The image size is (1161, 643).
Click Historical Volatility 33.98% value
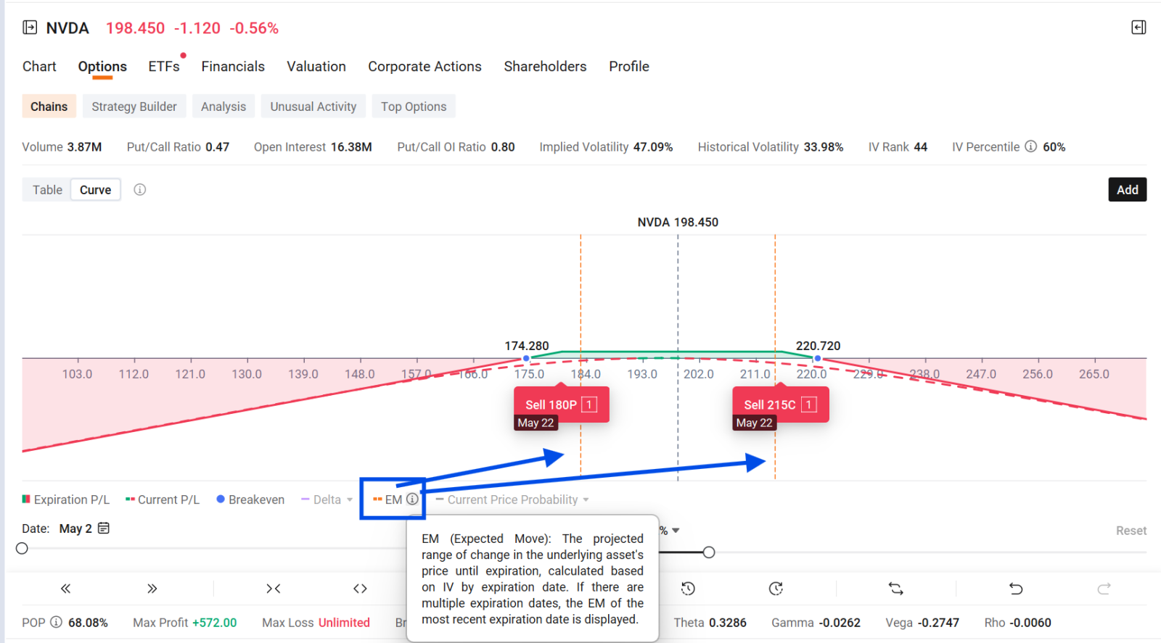coord(824,146)
